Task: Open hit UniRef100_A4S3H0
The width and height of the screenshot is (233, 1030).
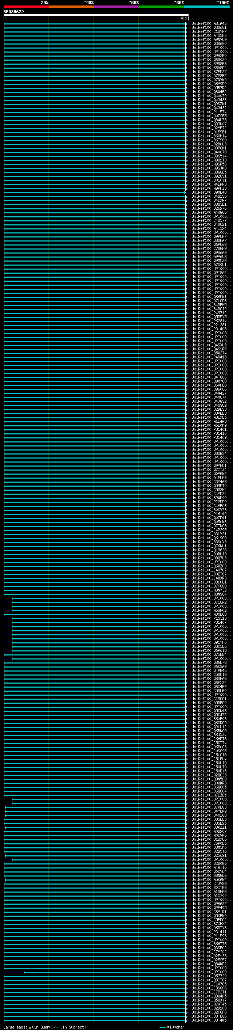Action: (x=209, y=36)
